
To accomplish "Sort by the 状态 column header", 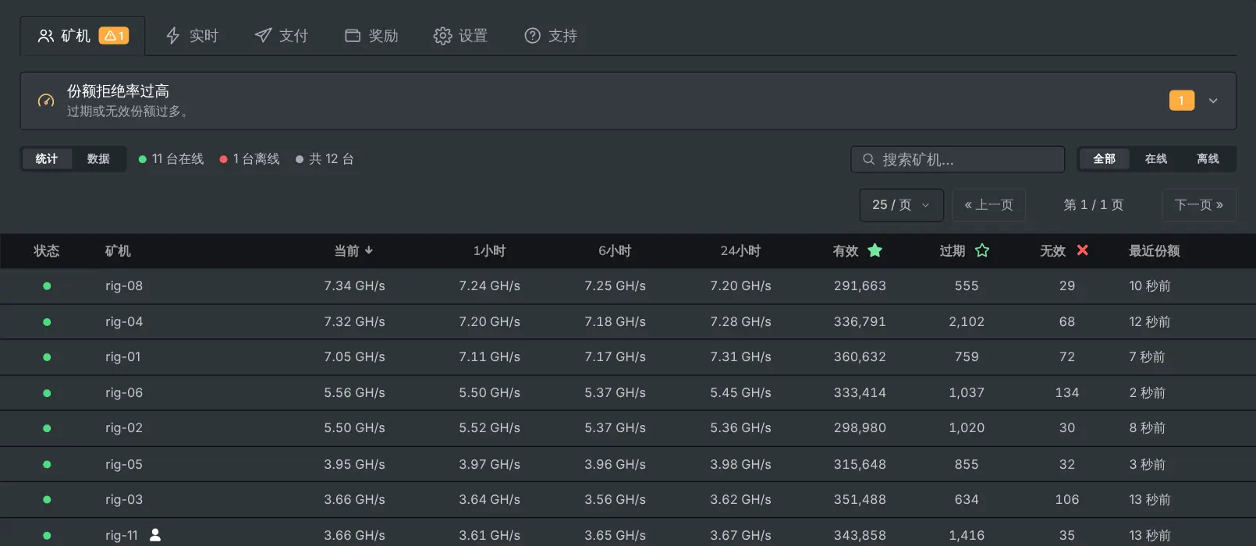I will tap(47, 251).
